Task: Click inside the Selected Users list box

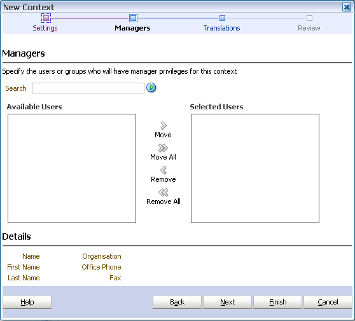Action: click(x=255, y=168)
